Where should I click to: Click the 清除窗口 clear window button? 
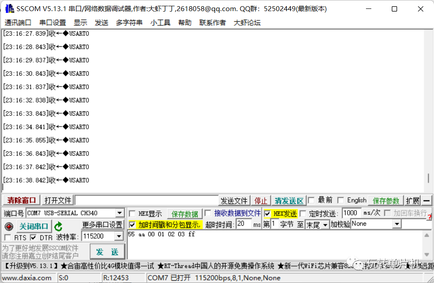pos(20,200)
